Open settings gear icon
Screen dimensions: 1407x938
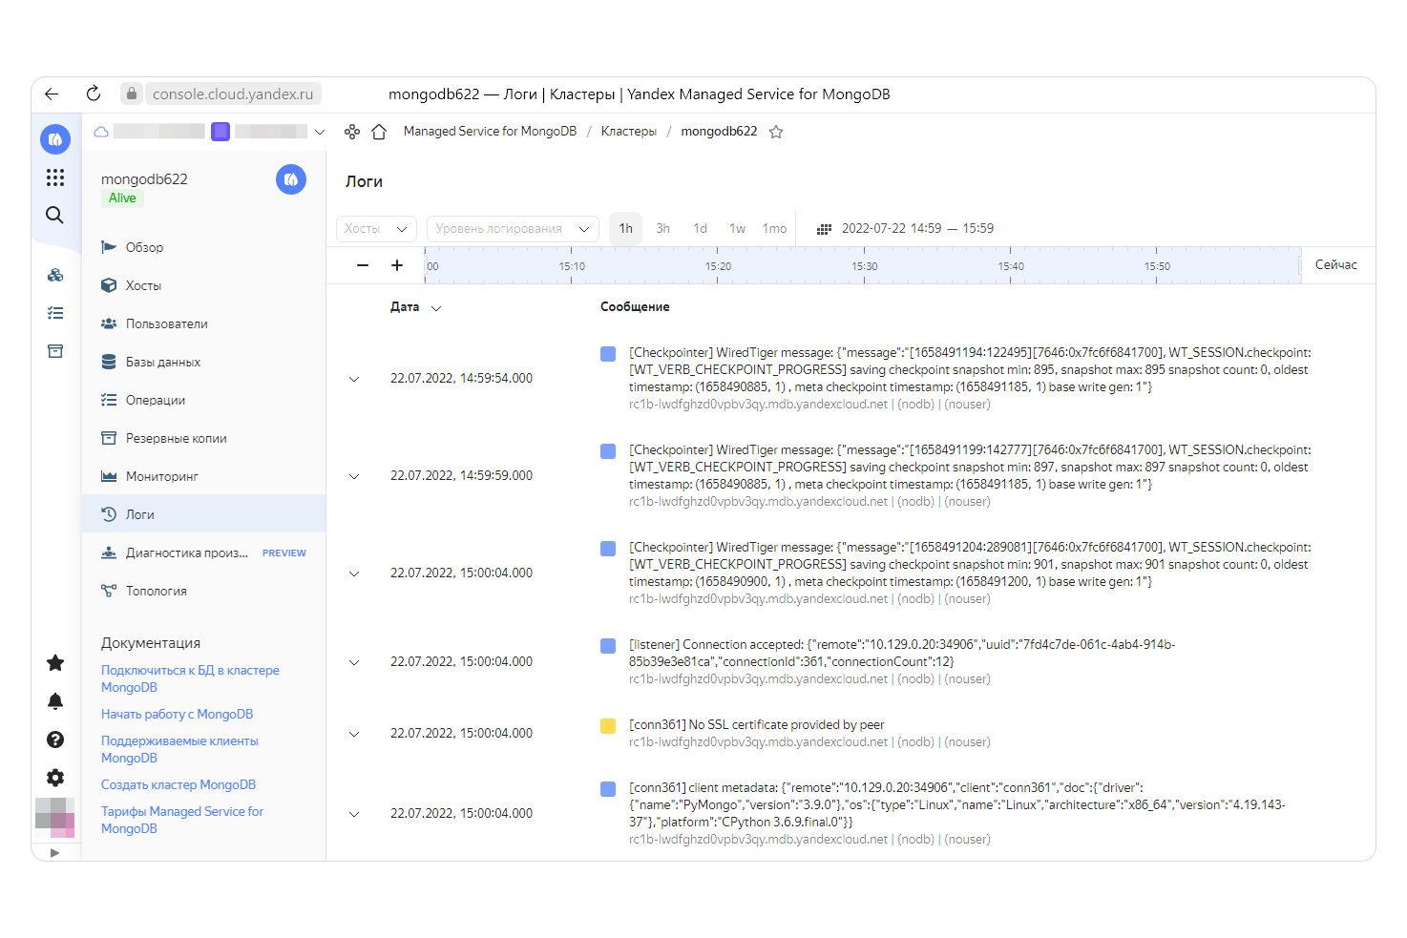55,778
